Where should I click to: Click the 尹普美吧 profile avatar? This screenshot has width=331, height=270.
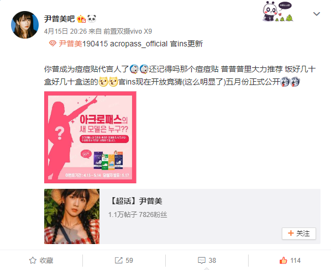tap(25, 25)
